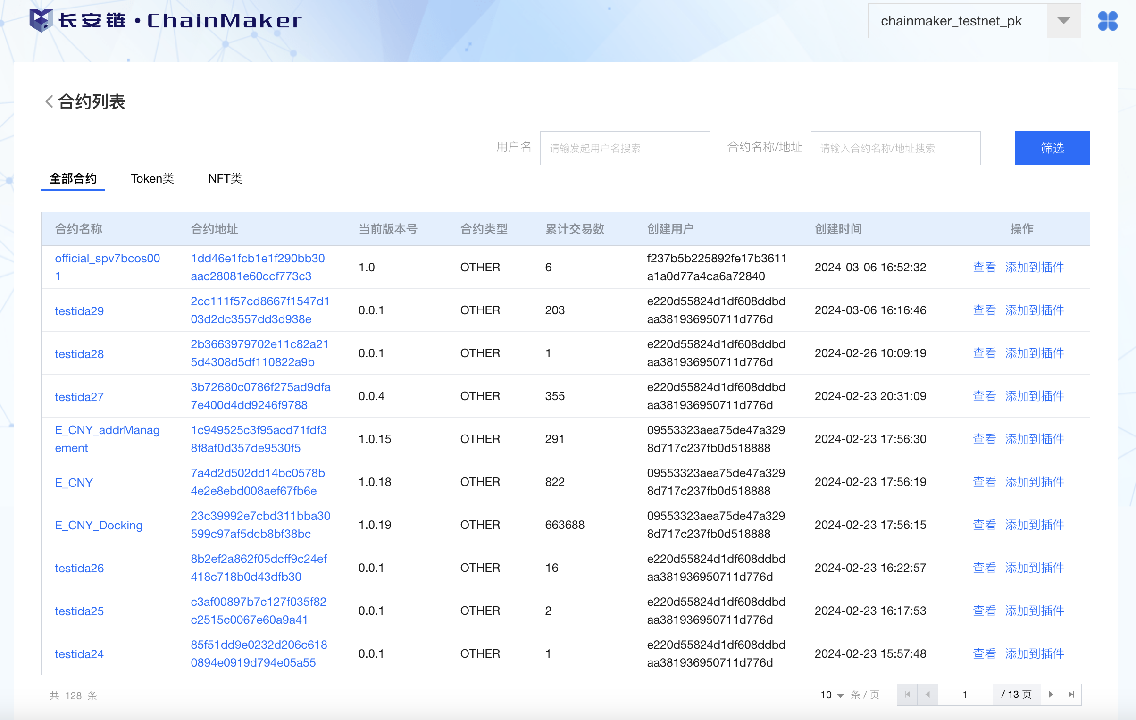
Task: Switch to the Token类 tab
Action: tap(152, 178)
